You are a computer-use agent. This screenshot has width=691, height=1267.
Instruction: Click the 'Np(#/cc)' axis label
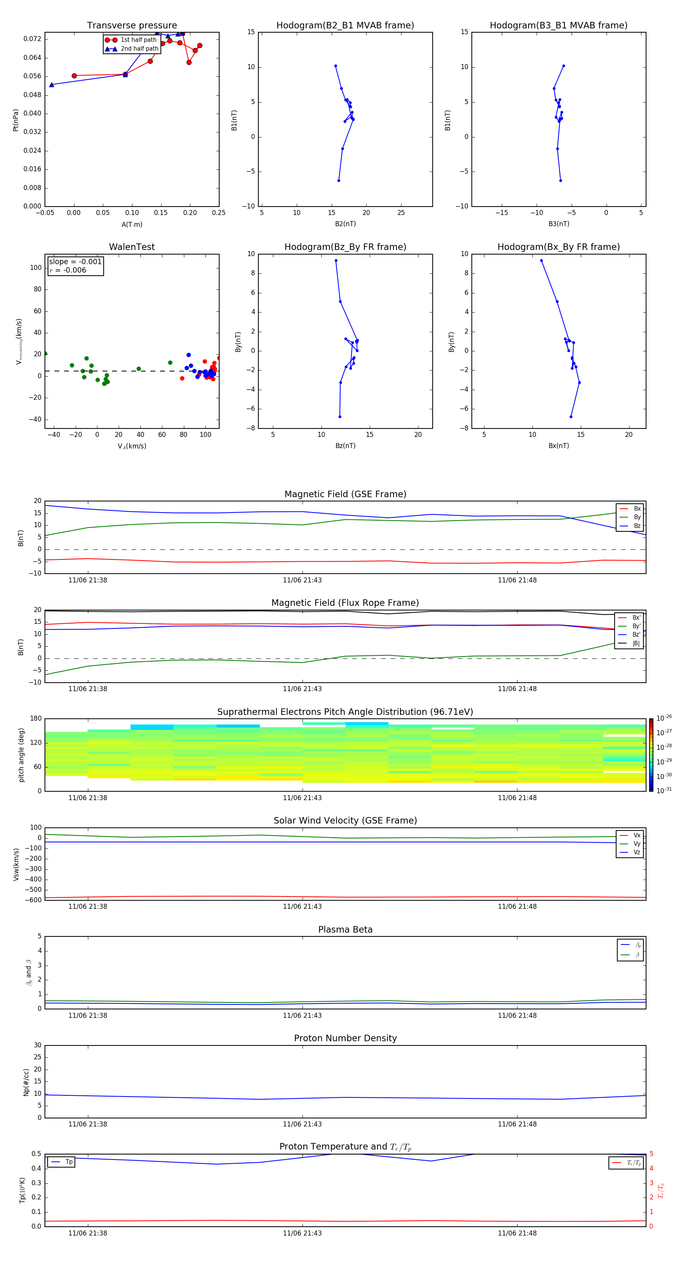pos(26,1082)
